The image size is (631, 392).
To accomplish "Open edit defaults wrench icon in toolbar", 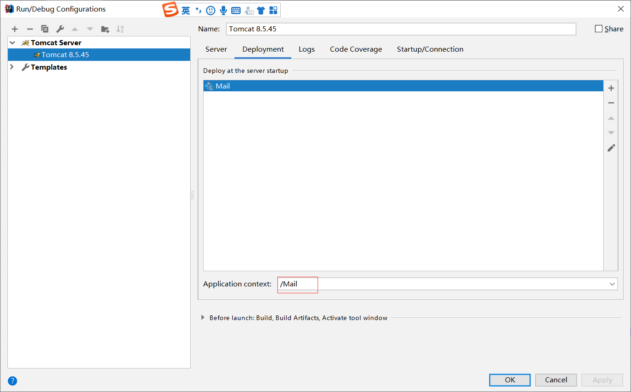I will pos(60,29).
